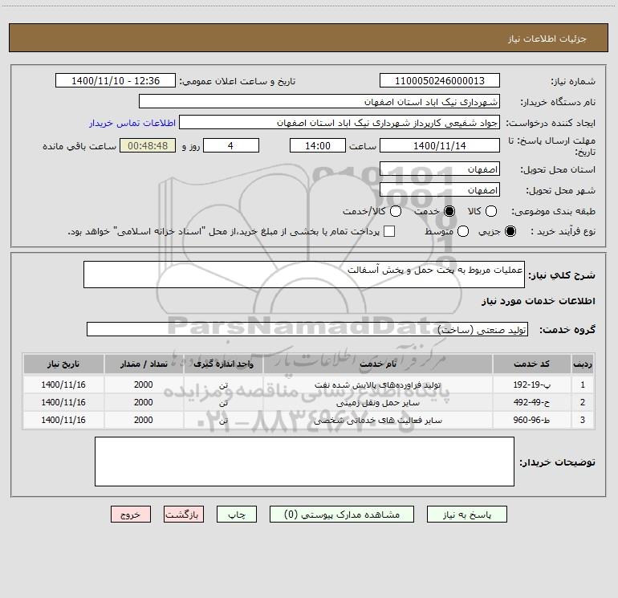Click the خروج exit button
Screen dimensions: 618x598
pos(131,515)
